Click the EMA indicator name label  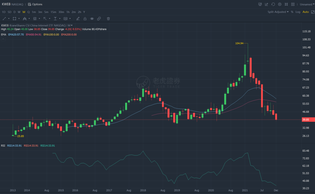pyautogui.click(x=4, y=35)
